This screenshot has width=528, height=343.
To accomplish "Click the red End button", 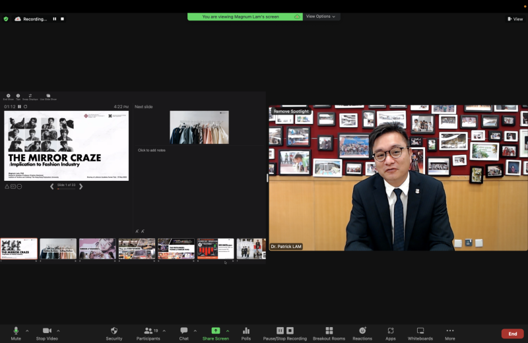I will [513, 334].
